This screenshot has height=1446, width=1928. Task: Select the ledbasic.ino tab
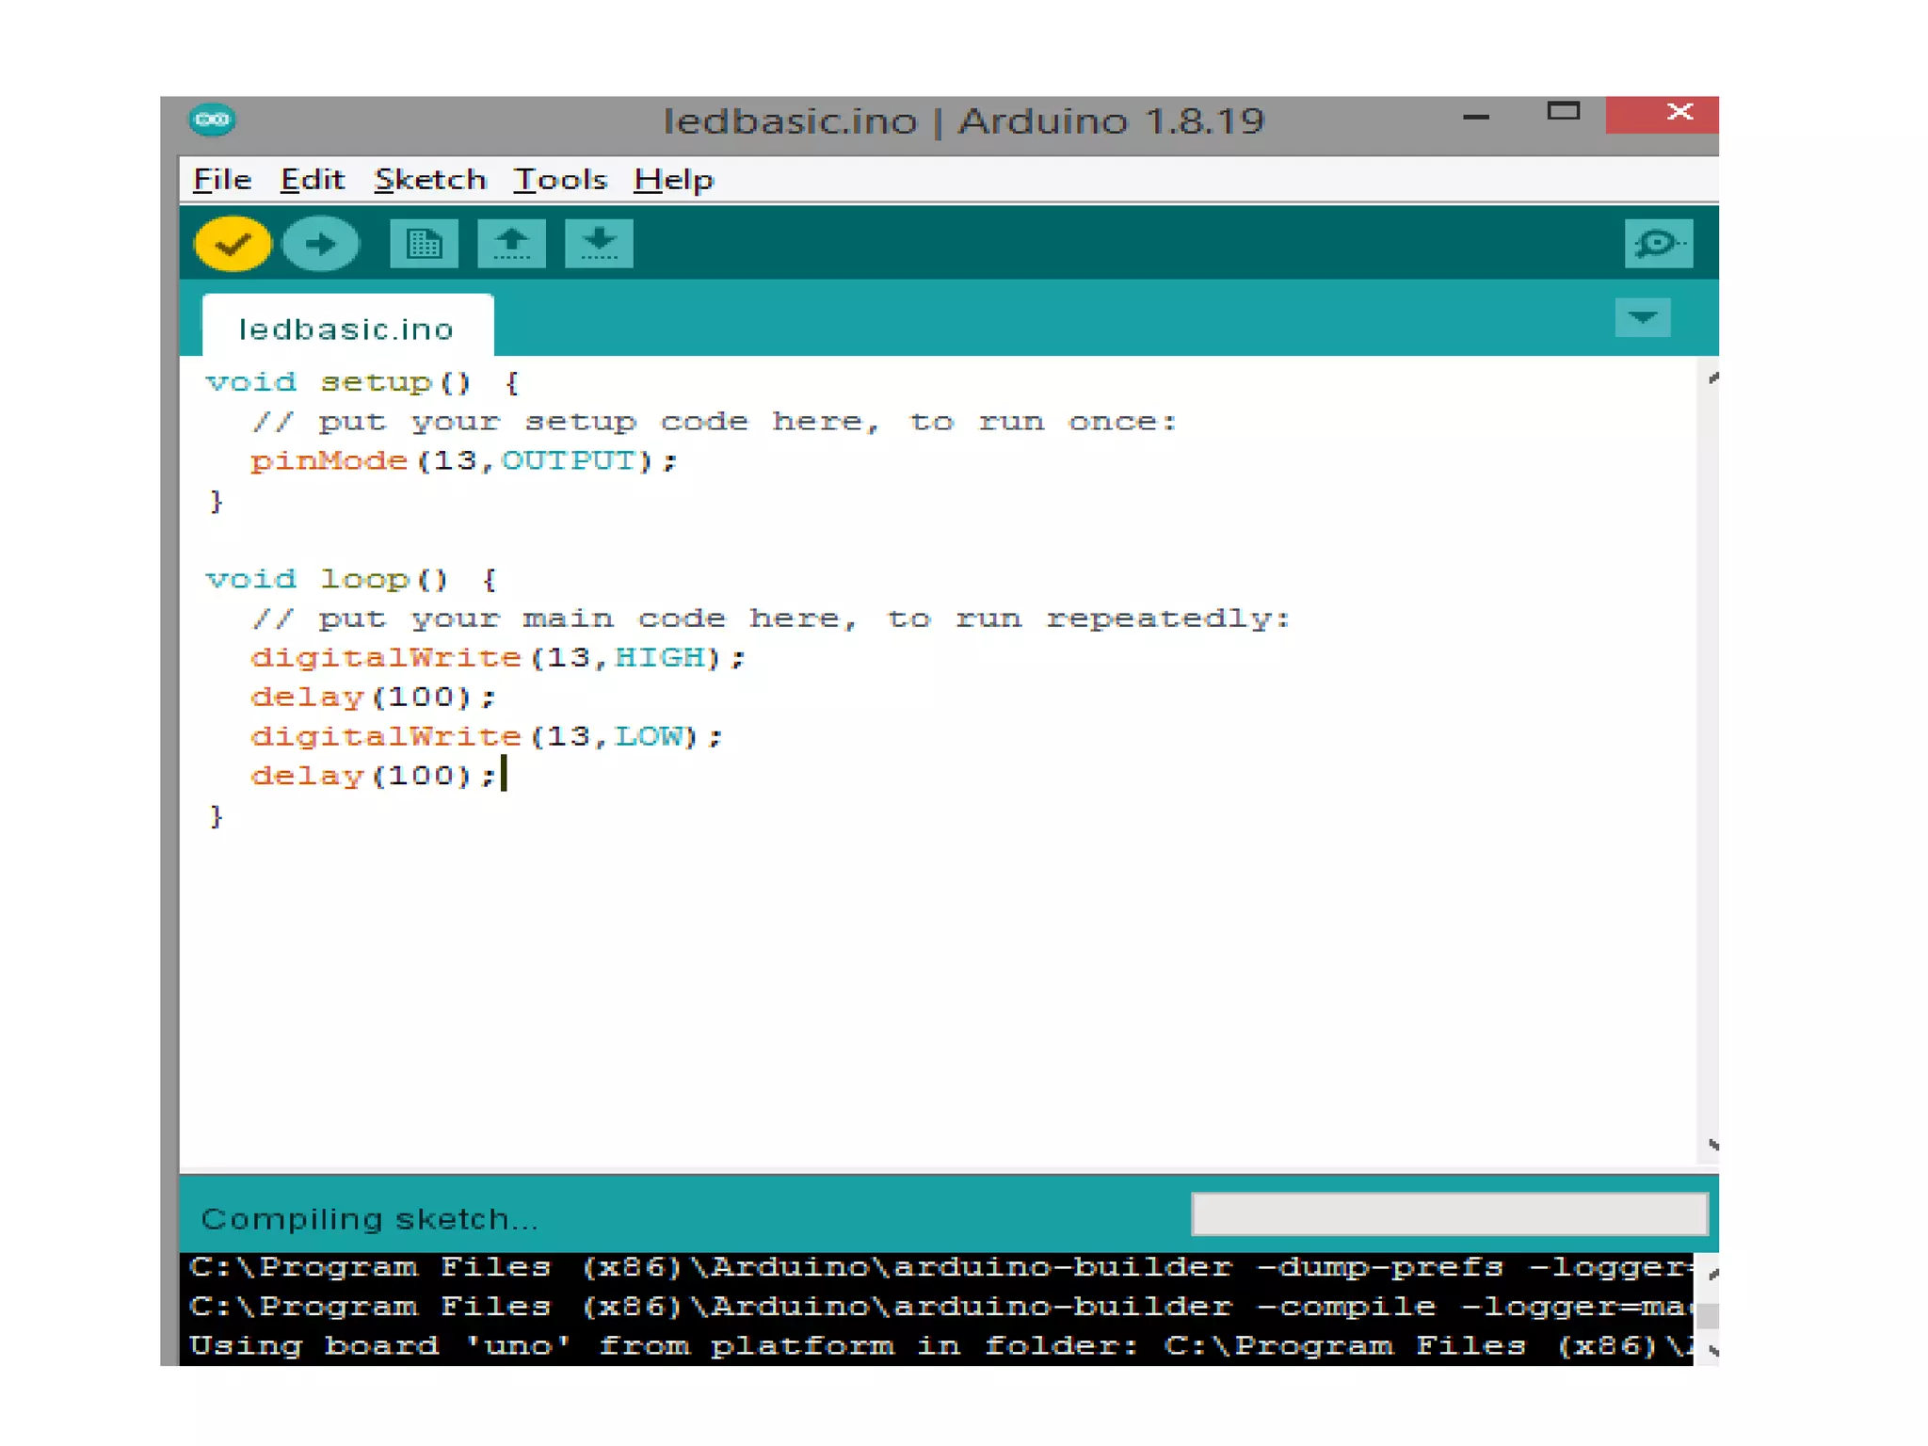[346, 329]
